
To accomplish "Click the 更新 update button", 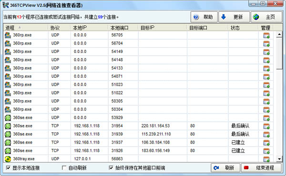I will [x=234, y=17].
